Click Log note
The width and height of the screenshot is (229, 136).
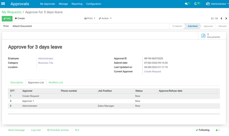pos(36,130)
